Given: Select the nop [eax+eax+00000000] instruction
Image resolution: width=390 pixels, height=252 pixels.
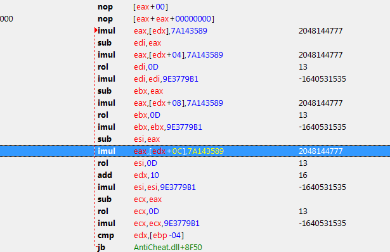Looking at the screenshot, I should (195, 18).
